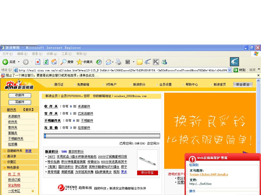
Task: Click the 写邮件 button
Action: click(x=20, y=102)
